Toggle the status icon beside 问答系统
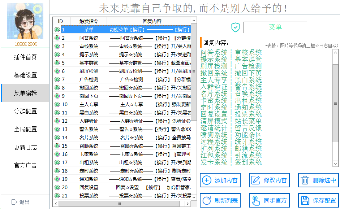This screenshot has width=340, height=209. click(x=57, y=37)
